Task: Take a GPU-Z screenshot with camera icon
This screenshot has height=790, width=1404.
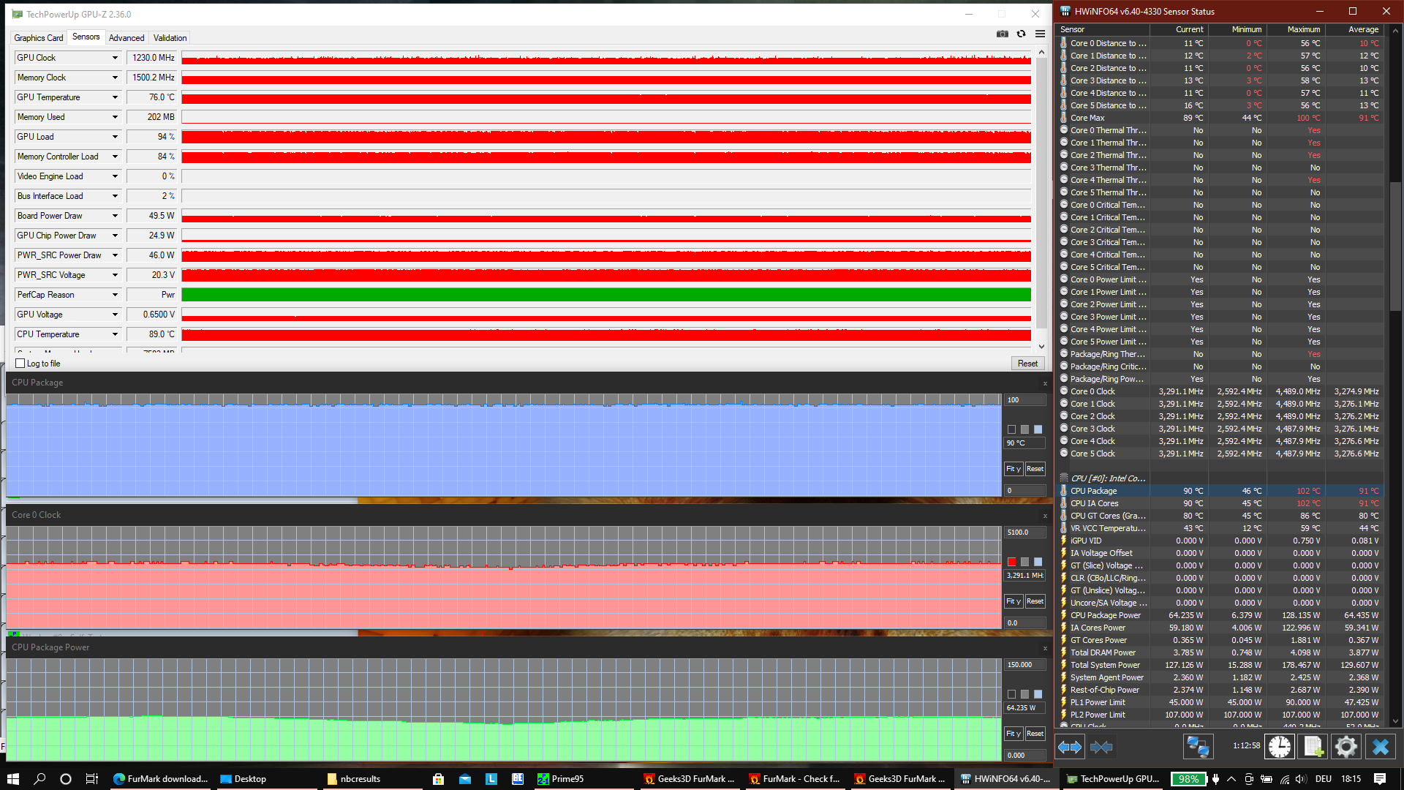Action: (x=1002, y=34)
